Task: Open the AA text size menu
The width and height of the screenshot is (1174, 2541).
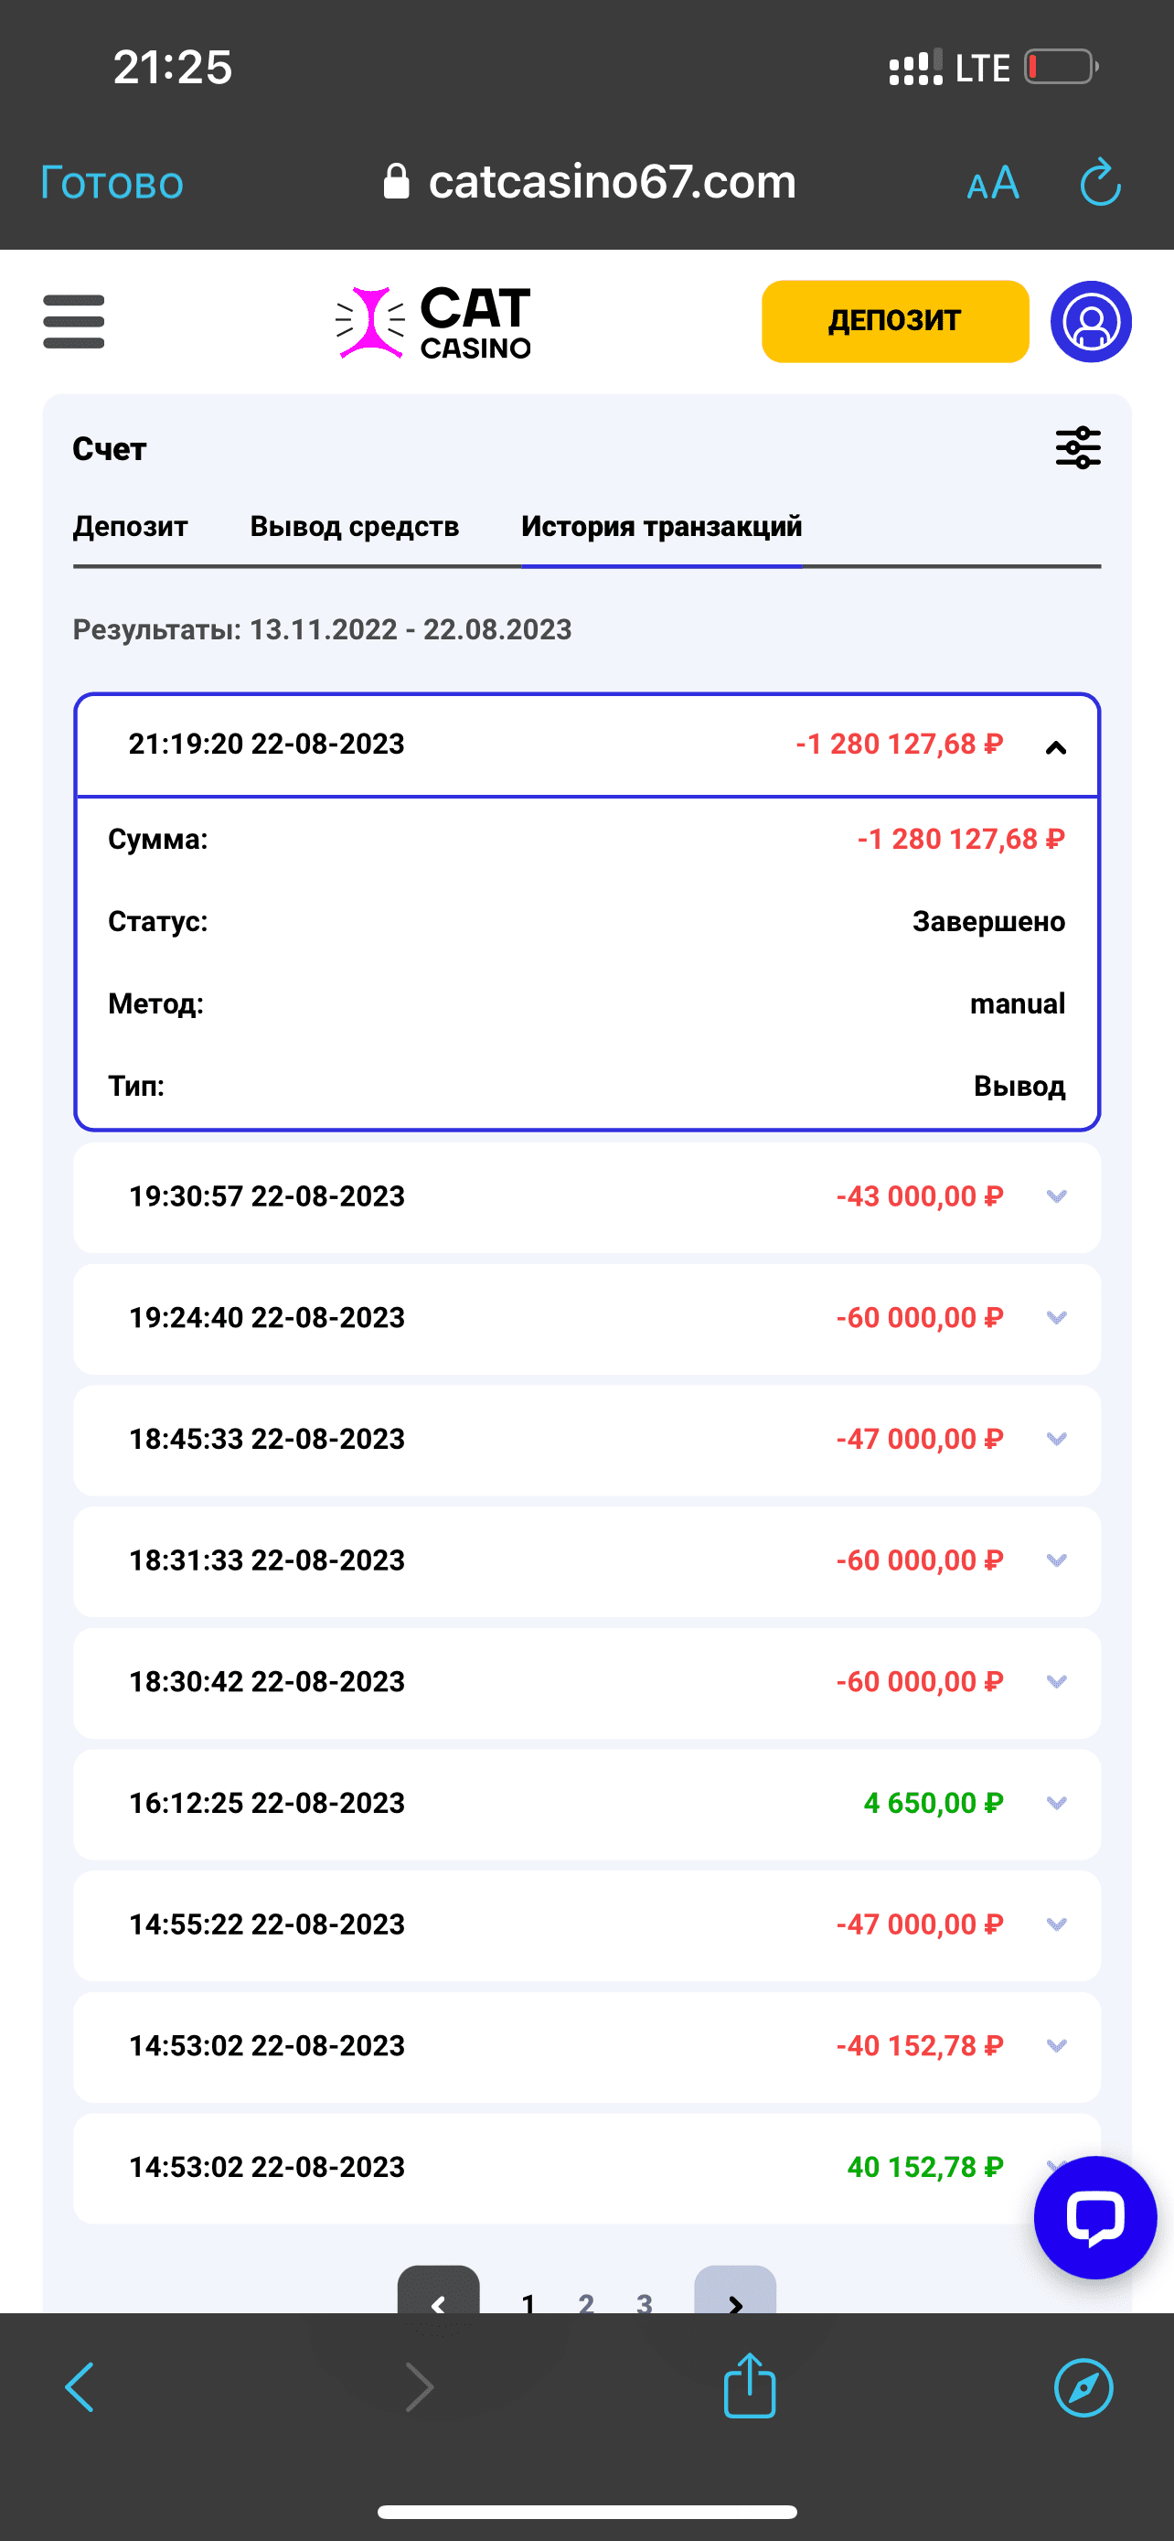Action: 993,184
